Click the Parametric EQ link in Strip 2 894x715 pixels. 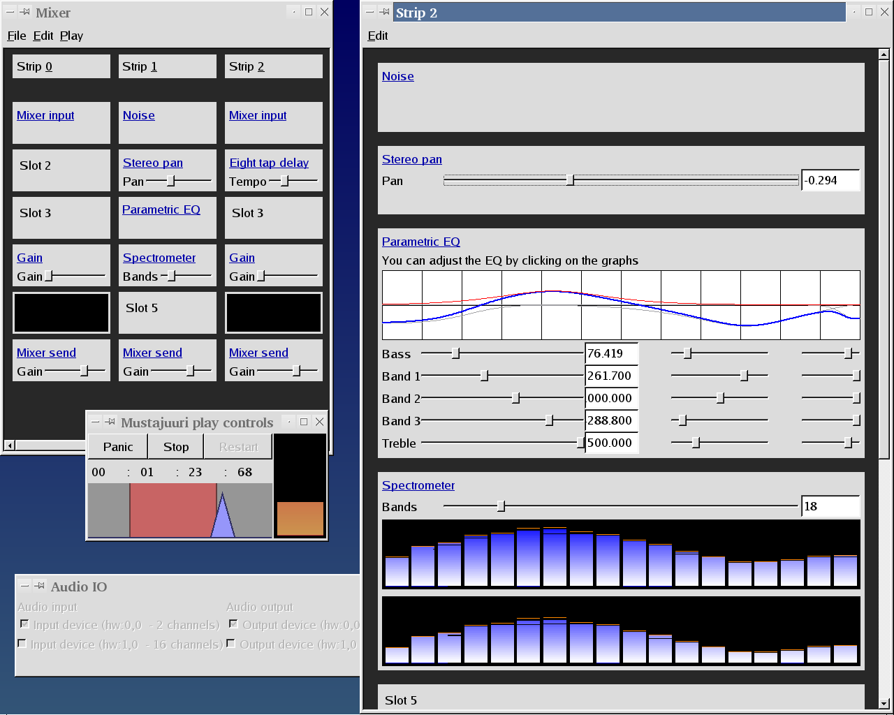pyautogui.click(x=420, y=242)
